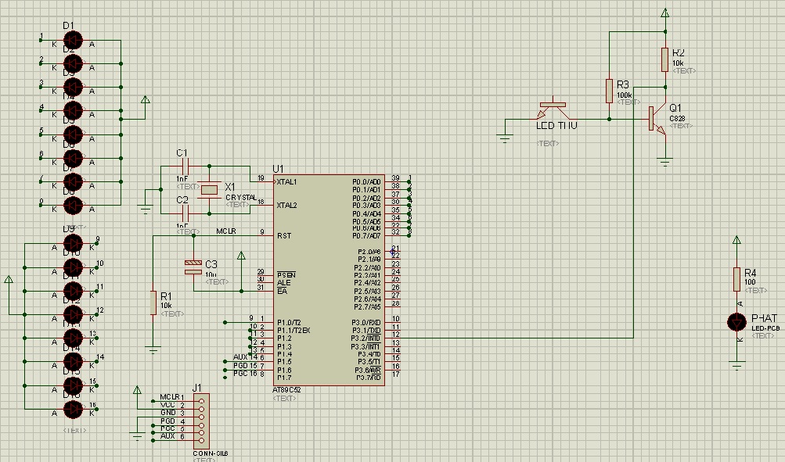Select the MCLR net label near RST wire
The image size is (785, 462).
[x=226, y=231]
